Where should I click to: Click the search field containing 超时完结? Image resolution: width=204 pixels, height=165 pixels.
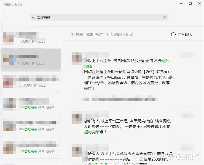coord(99,17)
